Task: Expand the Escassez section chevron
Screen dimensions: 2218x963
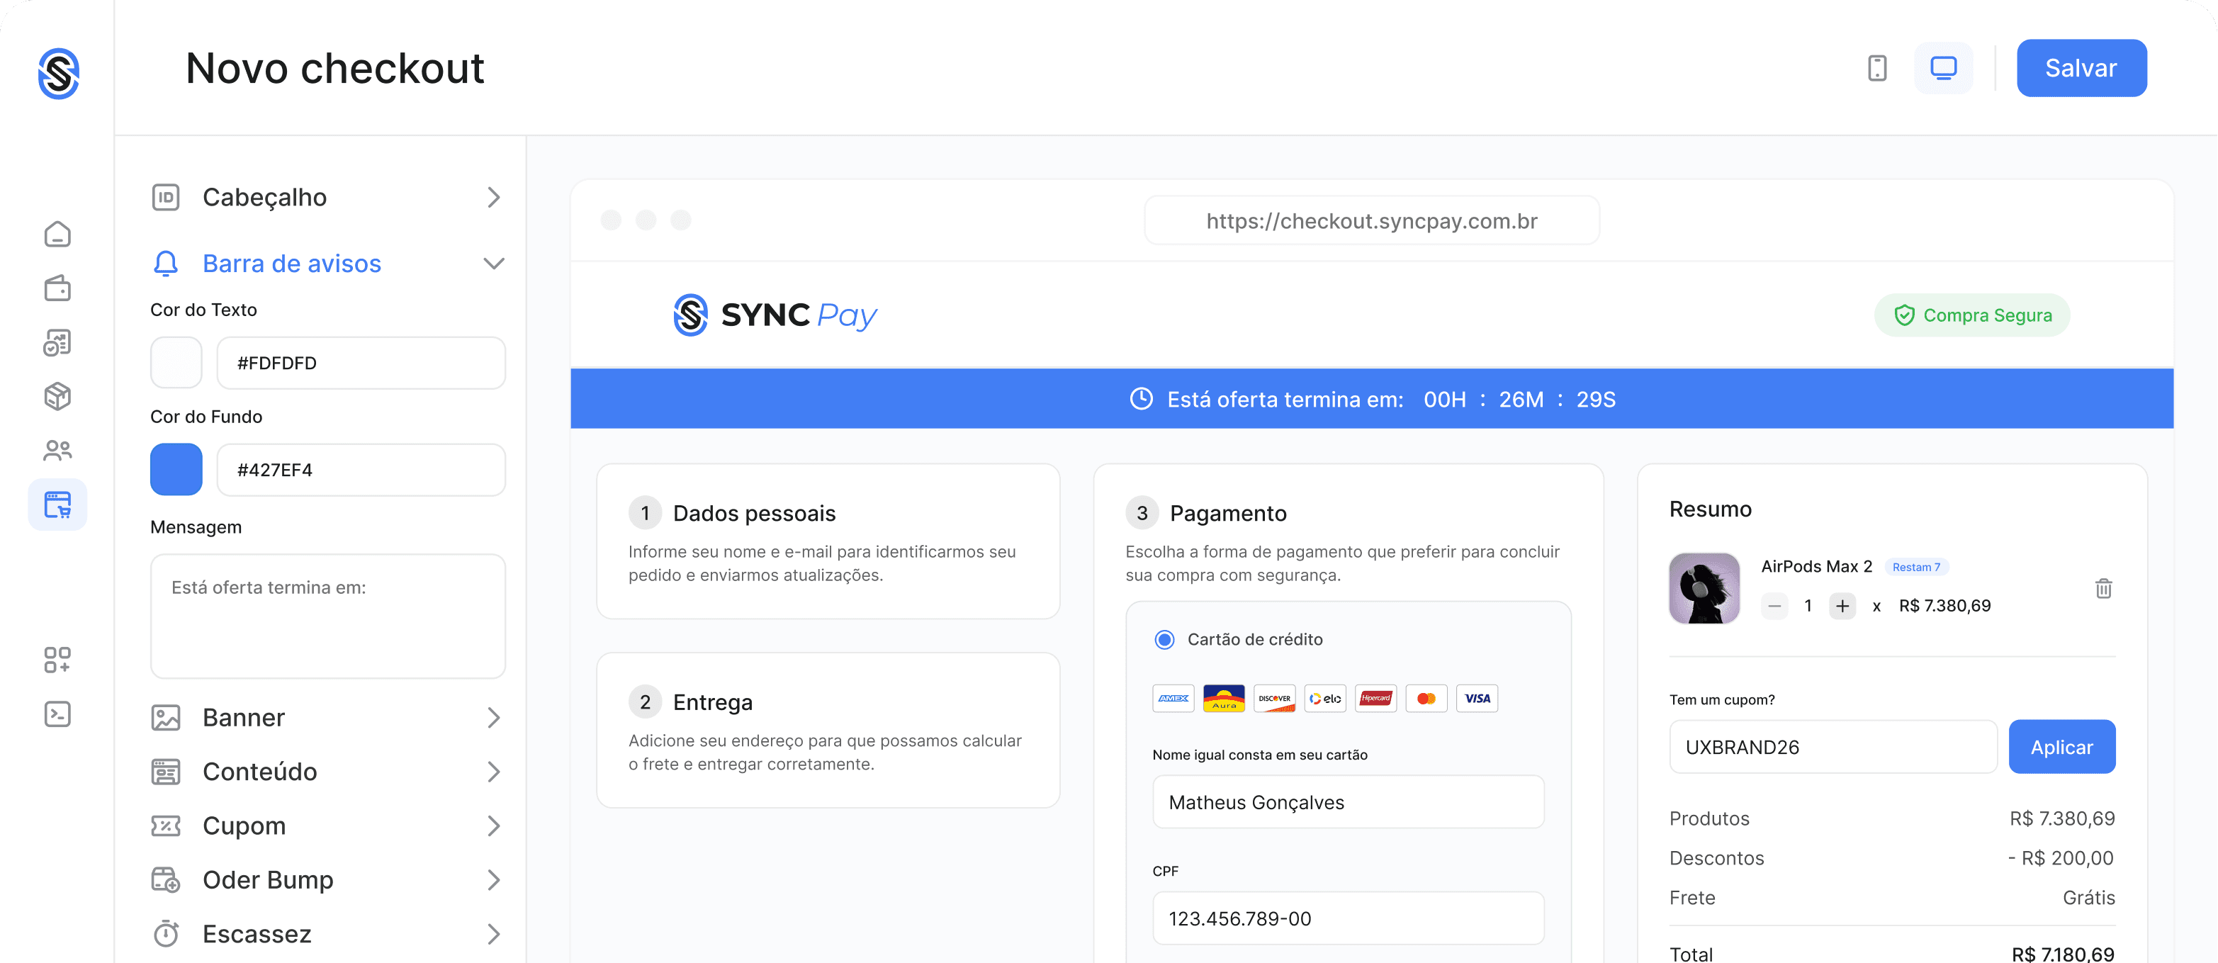Action: [x=493, y=934]
